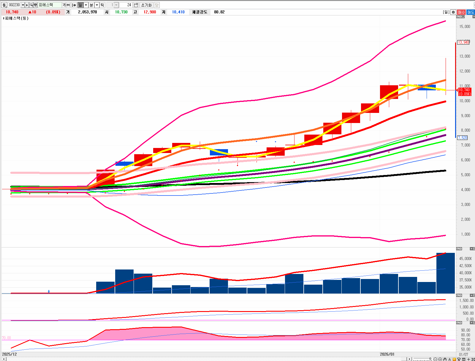This screenshot has width=475, height=361.
Task: Click the 매수 buy button
Action: (461, 12)
